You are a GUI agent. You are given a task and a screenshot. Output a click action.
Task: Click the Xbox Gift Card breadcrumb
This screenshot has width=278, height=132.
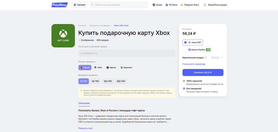121,26
